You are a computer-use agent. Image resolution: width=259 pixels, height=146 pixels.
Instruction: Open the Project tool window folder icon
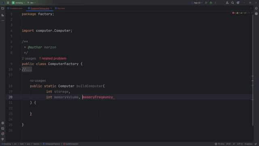[x=3, y=8]
